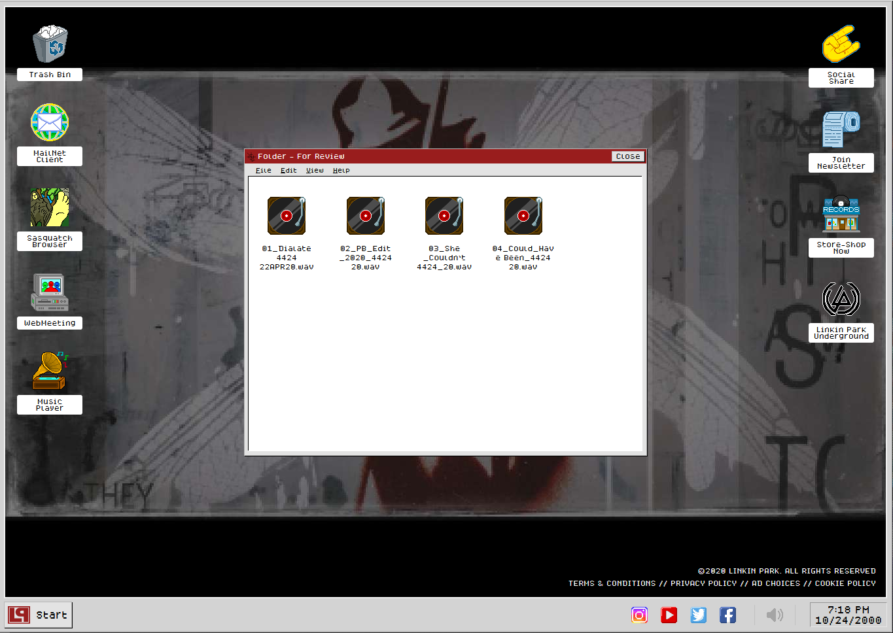Open Instagram from the taskbar

click(x=639, y=615)
